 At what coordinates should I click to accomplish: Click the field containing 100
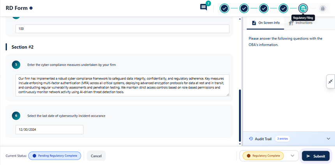tap(122, 29)
